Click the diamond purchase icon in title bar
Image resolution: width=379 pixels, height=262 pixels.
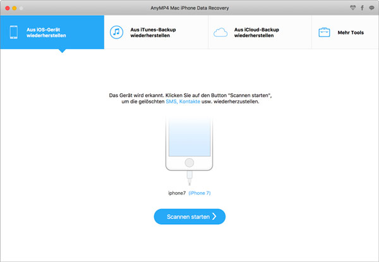click(x=352, y=8)
